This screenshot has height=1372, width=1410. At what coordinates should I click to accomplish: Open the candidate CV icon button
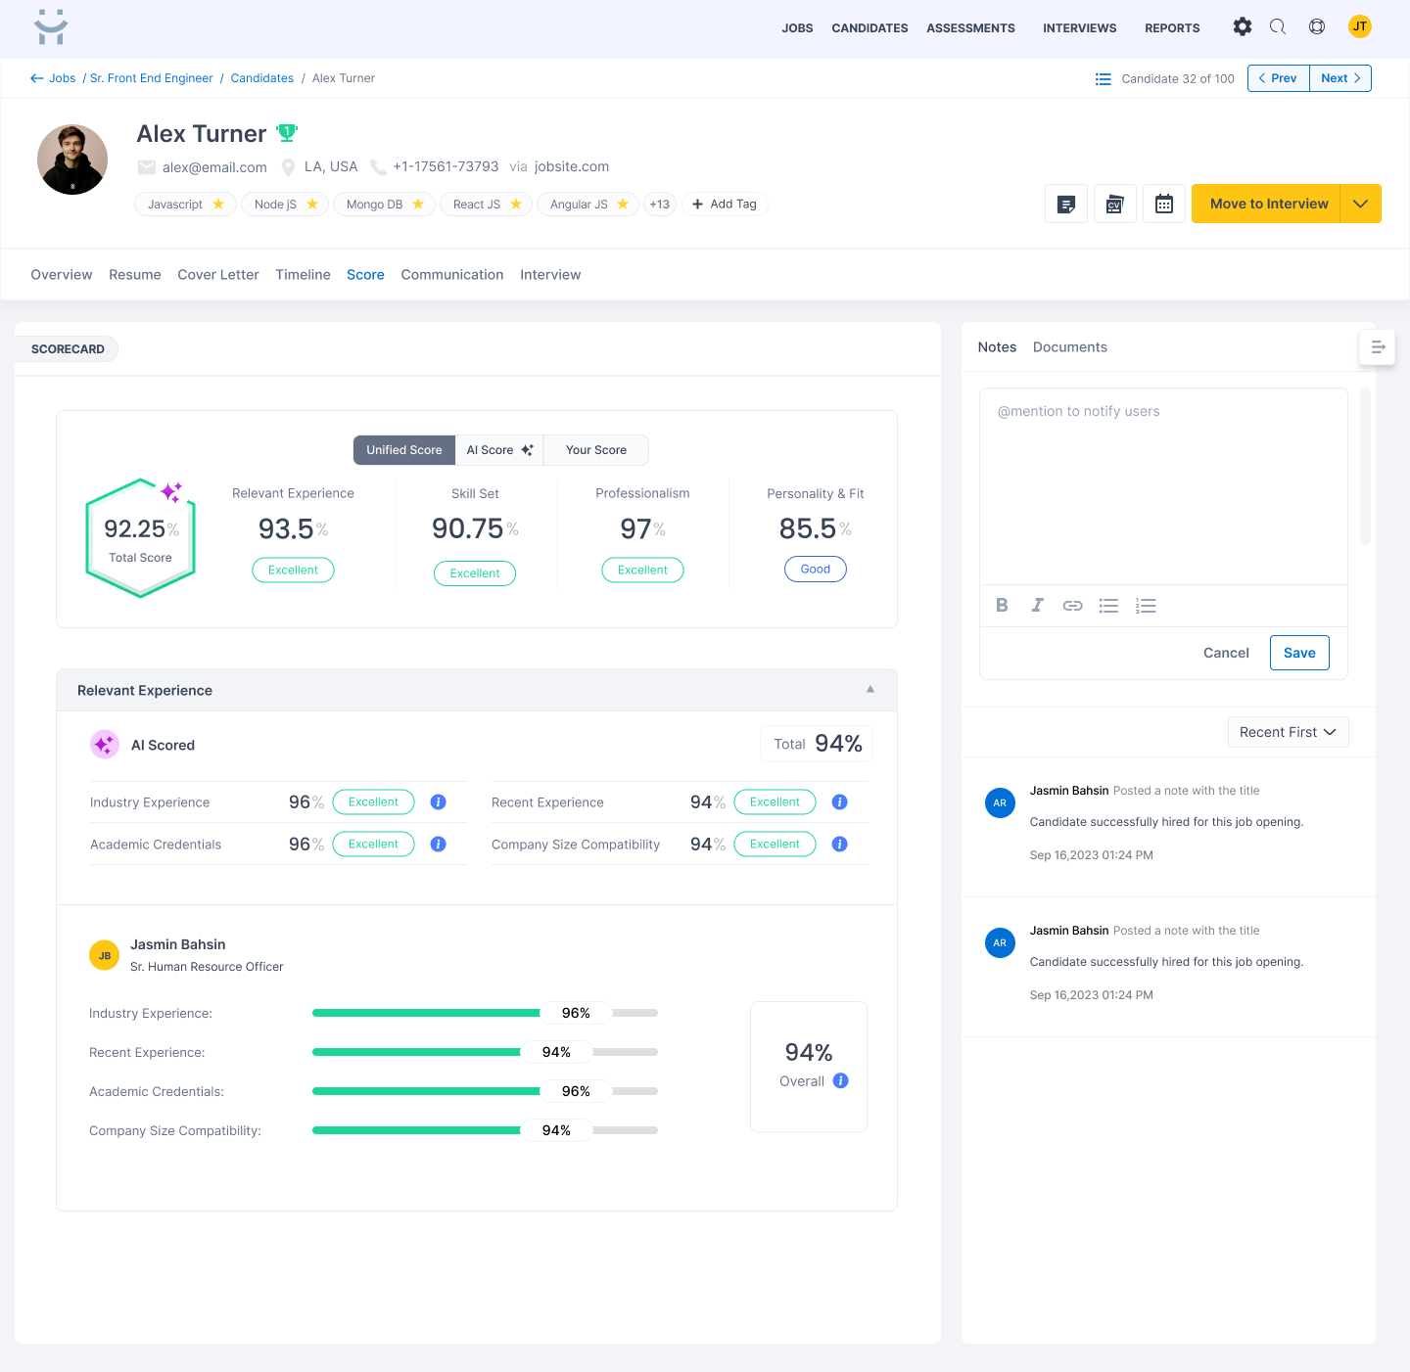tap(1114, 204)
